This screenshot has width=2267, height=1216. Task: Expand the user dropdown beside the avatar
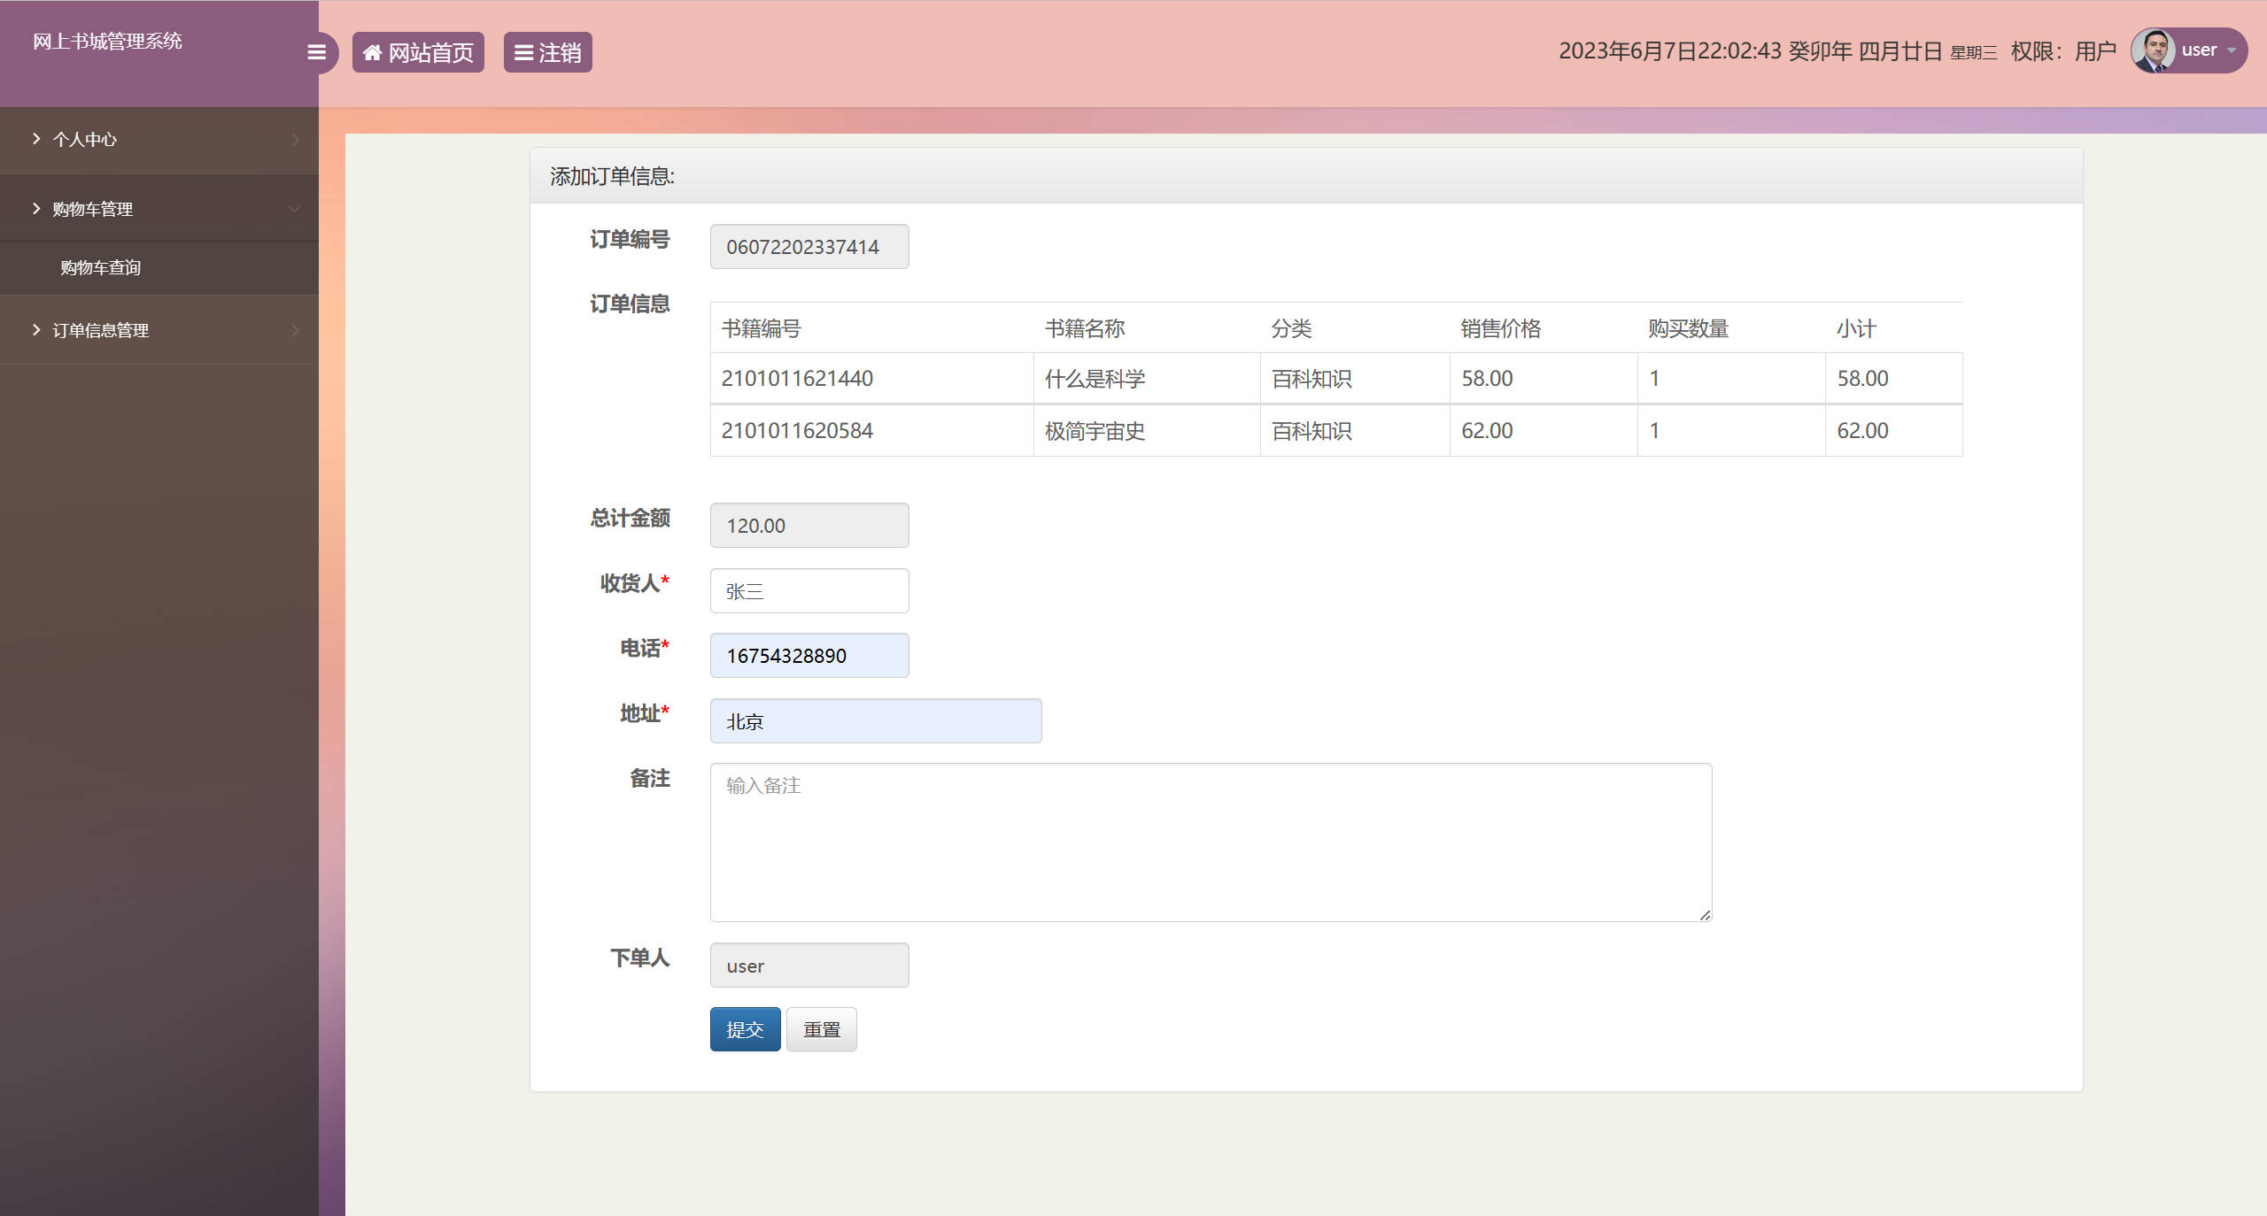click(x=2231, y=50)
